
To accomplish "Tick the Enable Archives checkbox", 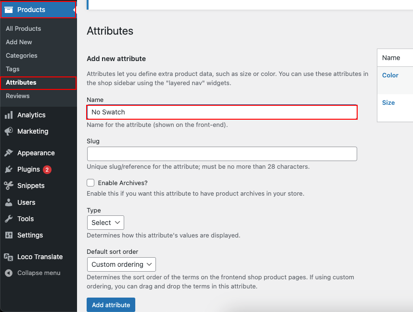I will pos(90,183).
